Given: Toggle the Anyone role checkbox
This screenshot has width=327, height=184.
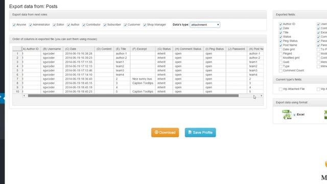Looking at the screenshot, I should coord(14,25).
